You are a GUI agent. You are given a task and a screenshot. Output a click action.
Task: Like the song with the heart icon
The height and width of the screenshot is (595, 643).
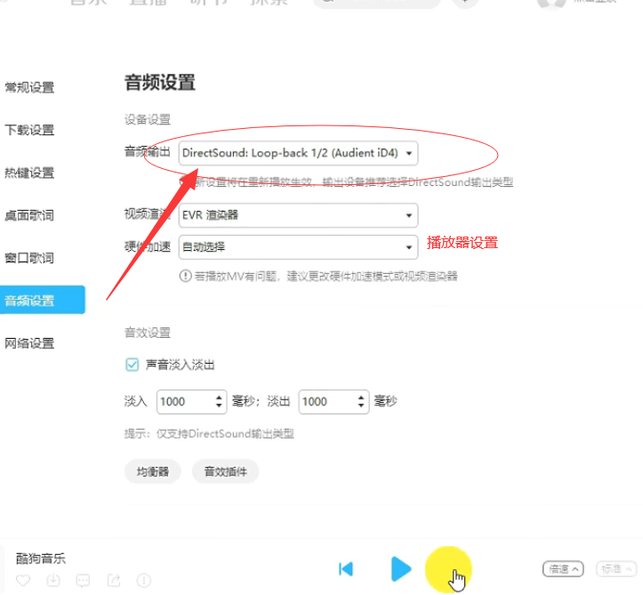coord(23,580)
